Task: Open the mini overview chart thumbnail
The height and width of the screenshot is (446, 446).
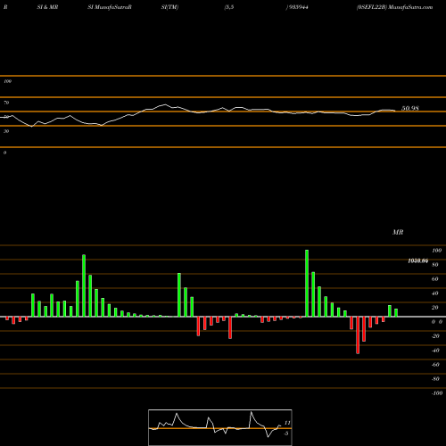Action: coord(220,427)
